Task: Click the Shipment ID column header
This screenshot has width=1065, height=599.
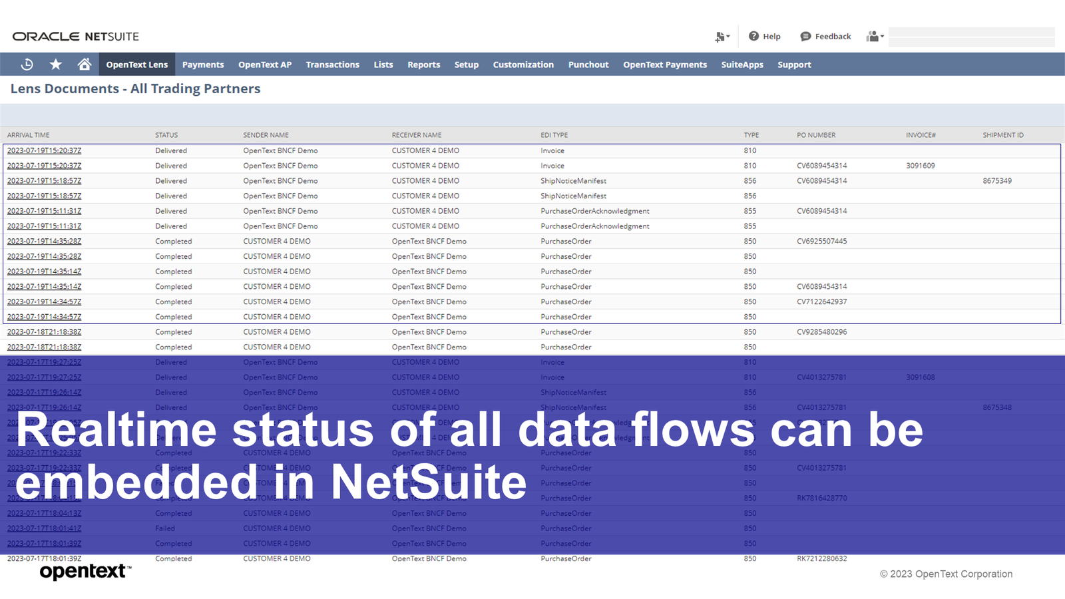Action: coord(1003,135)
